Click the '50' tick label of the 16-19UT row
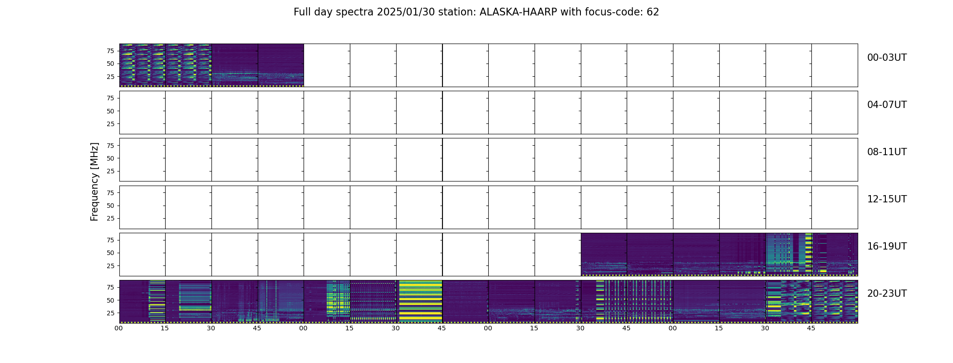This screenshot has width=953, height=363. [x=110, y=253]
